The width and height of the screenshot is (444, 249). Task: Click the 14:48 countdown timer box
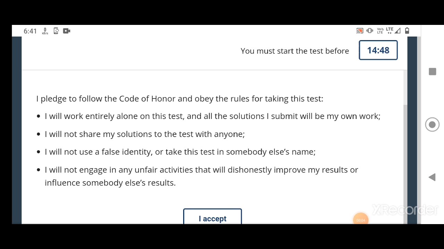[378, 50]
